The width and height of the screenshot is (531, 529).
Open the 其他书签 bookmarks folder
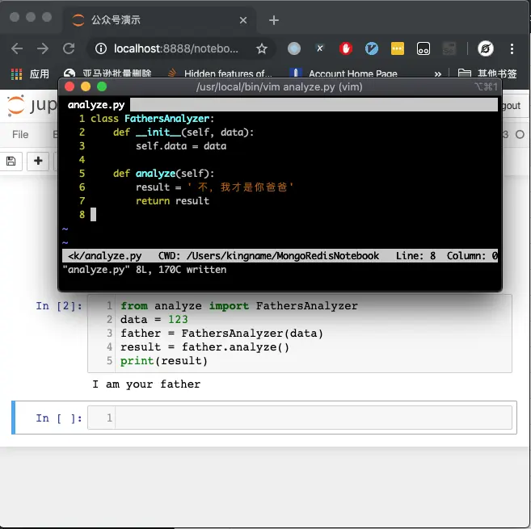487,73
